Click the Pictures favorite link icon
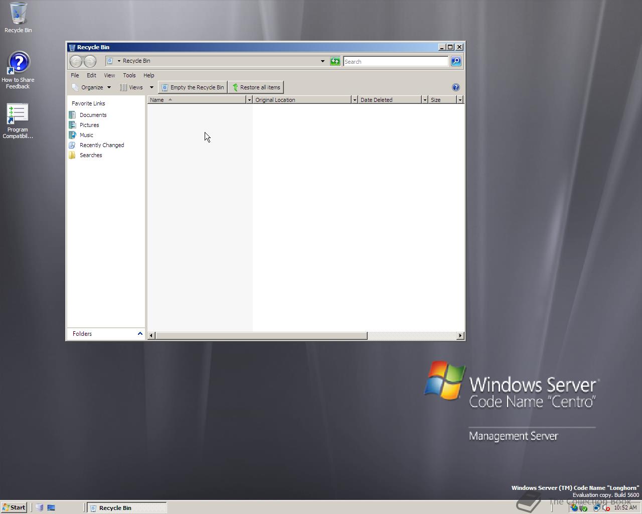 72,125
